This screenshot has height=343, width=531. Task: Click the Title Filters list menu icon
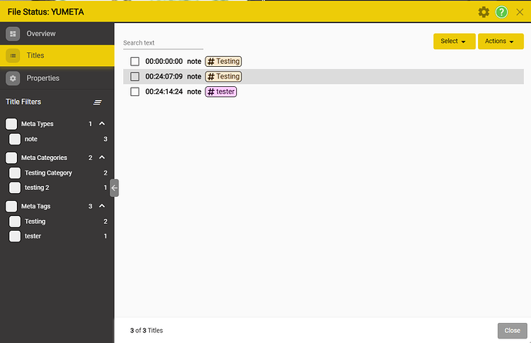tap(98, 102)
